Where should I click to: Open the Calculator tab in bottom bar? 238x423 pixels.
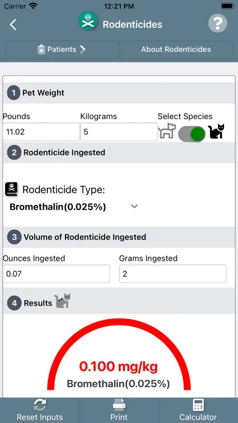(x=198, y=410)
